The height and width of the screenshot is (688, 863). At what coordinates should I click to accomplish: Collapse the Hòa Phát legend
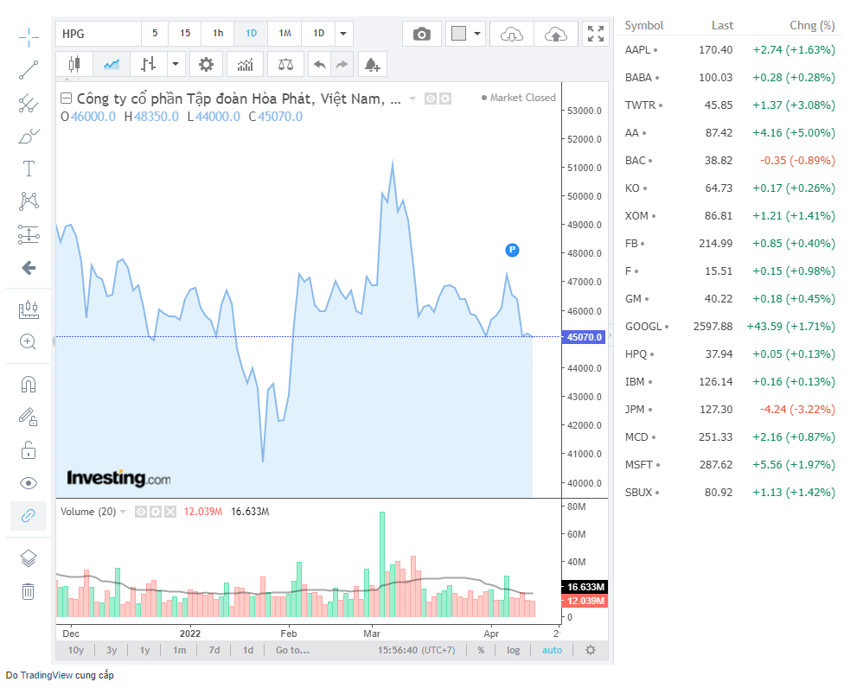click(x=66, y=99)
